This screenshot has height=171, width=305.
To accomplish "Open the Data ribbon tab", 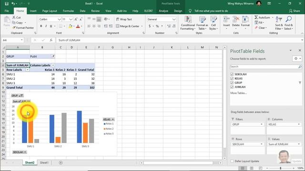I will coord(82,11).
